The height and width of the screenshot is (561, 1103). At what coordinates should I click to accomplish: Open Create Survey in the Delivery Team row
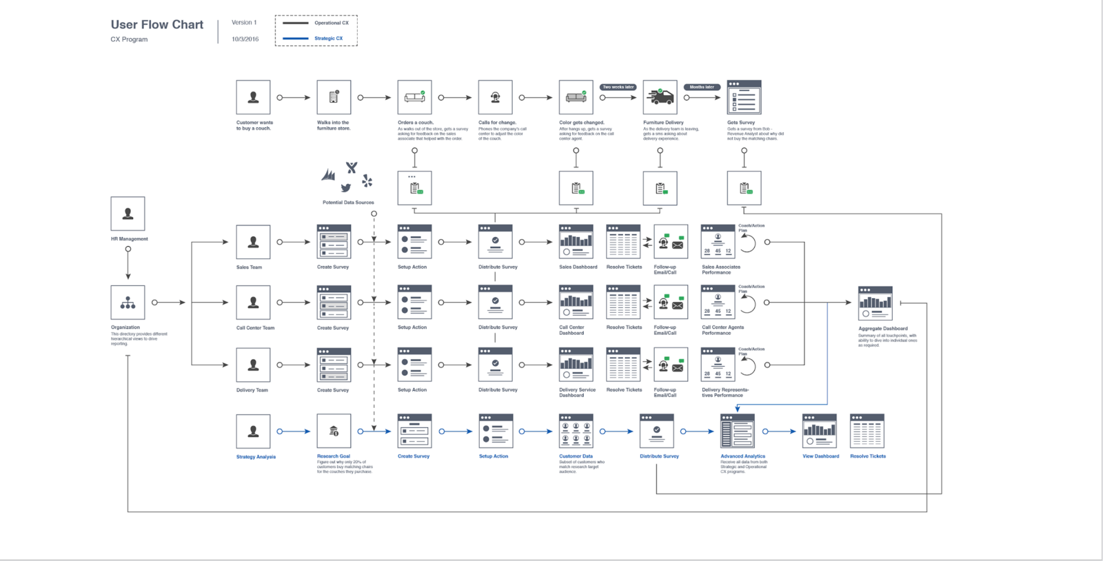pos(334,365)
